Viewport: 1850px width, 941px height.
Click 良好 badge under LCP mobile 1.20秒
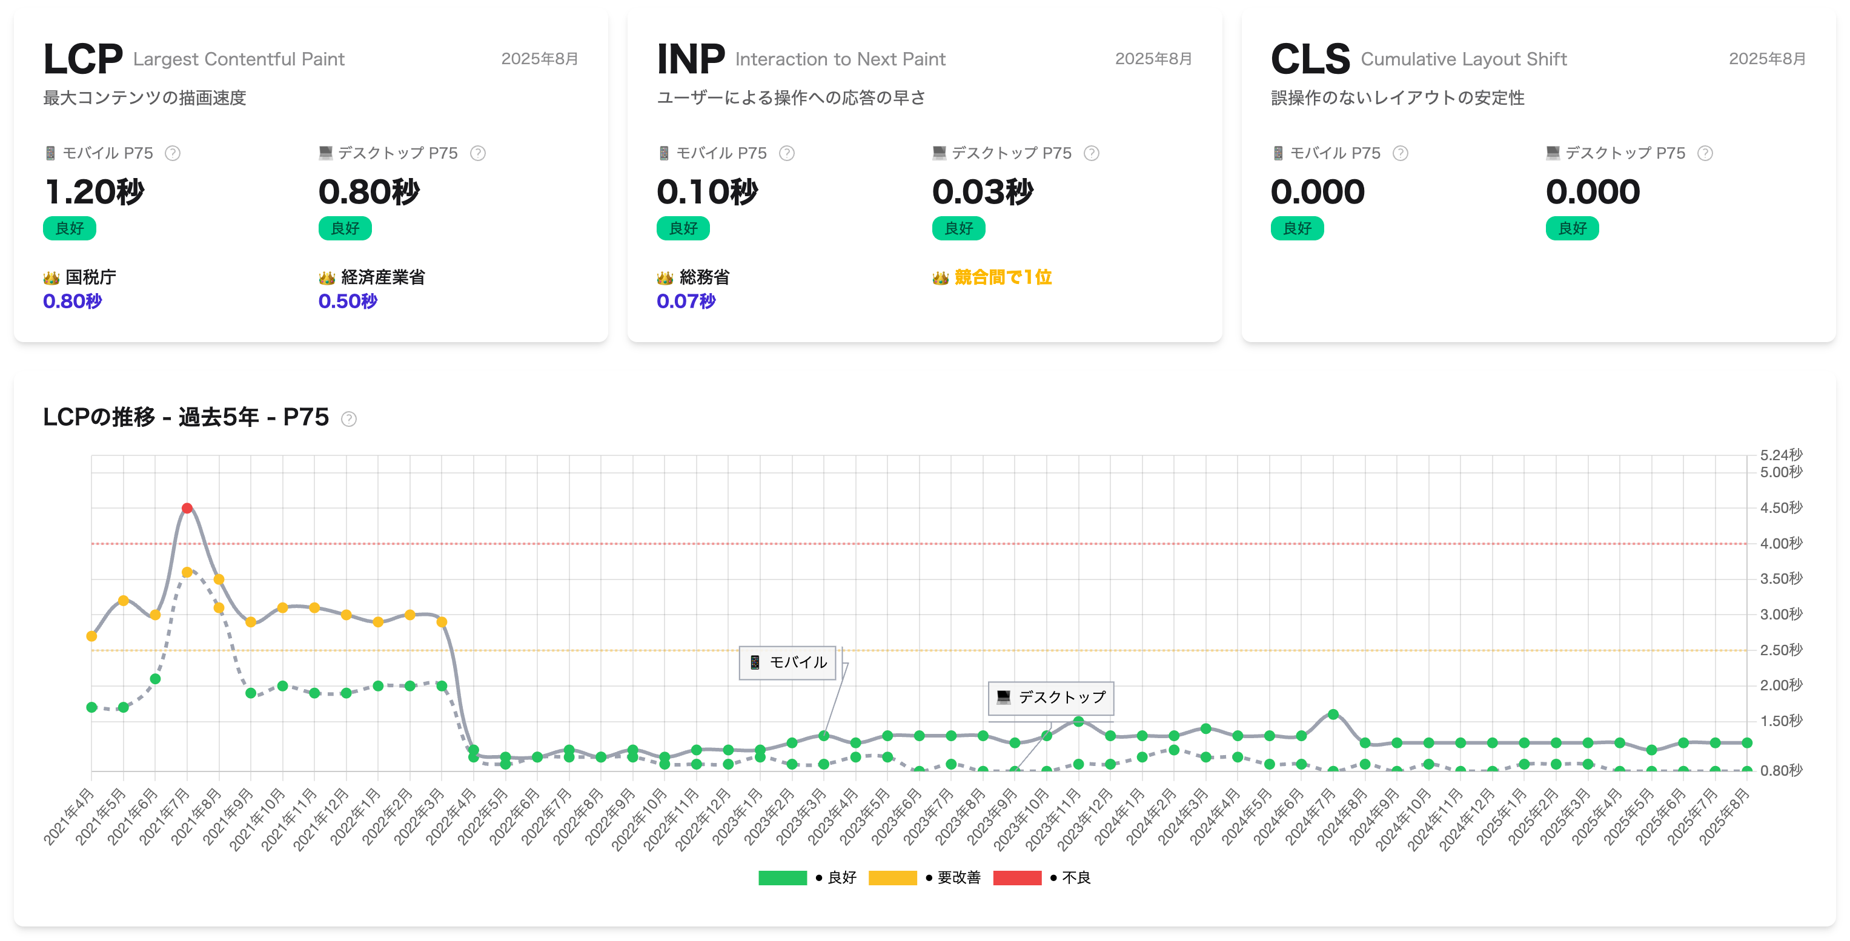pos(70,228)
